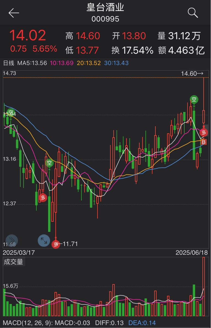Screen dimensions: 211x328
Task: Tap the volume value 31.12万
Action: tap(185, 36)
